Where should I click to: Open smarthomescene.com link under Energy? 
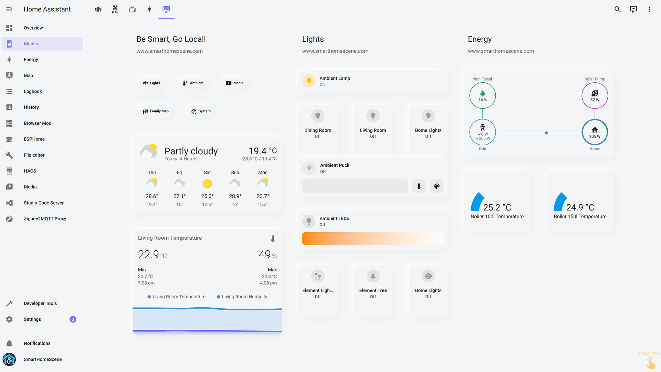coord(501,51)
